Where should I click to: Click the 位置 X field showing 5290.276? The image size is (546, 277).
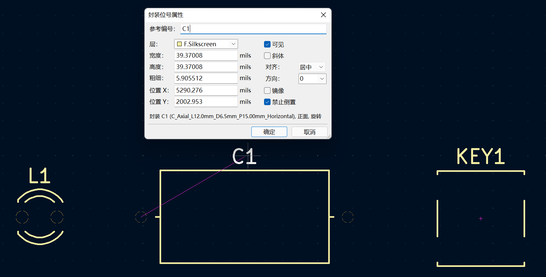(x=206, y=90)
